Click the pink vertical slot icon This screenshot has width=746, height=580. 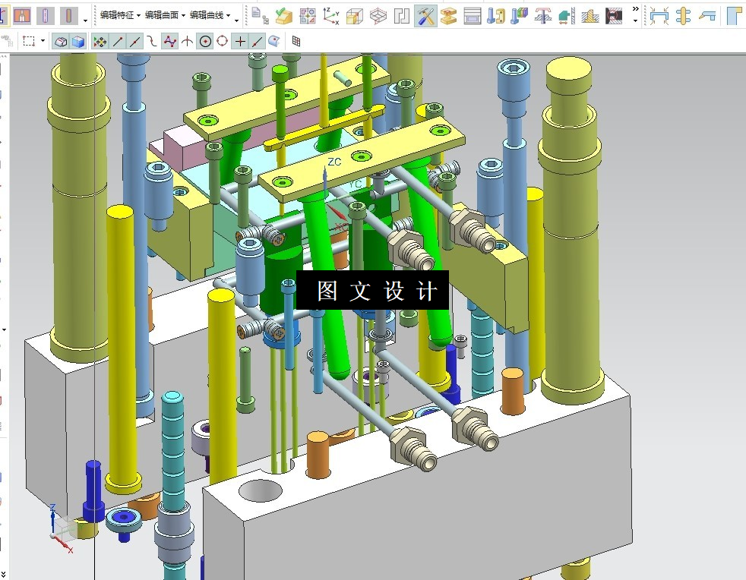click(x=45, y=15)
